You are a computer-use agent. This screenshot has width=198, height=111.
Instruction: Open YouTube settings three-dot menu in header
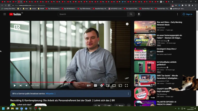coord(177,14)
